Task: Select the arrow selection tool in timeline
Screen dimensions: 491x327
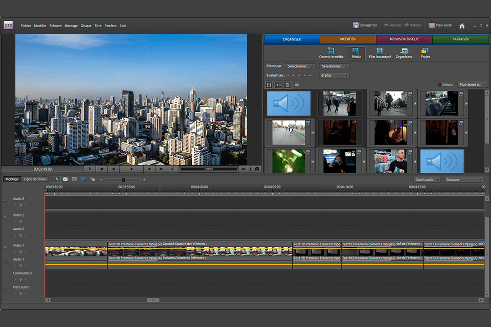Action: click(57, 179)
